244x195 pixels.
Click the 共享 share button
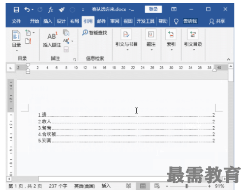pos(217,21)
